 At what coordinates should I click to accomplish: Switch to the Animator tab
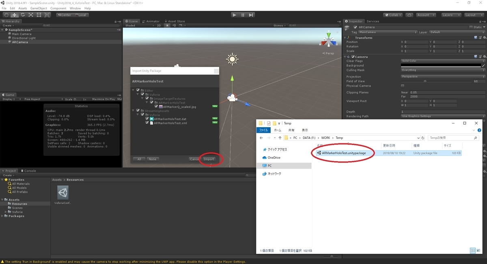click(151, 21)
